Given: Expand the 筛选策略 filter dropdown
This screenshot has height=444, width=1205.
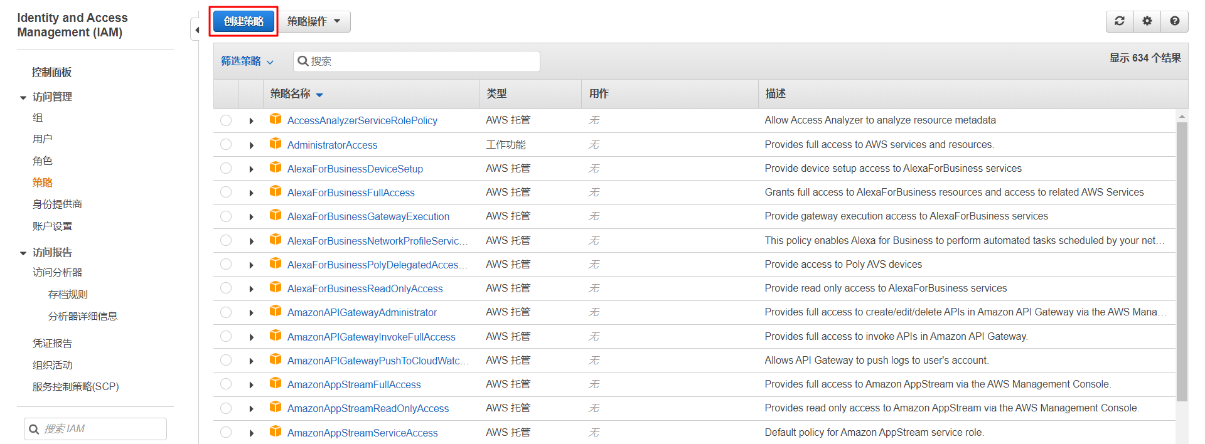Looking at the screenshot, I should 247,61.
